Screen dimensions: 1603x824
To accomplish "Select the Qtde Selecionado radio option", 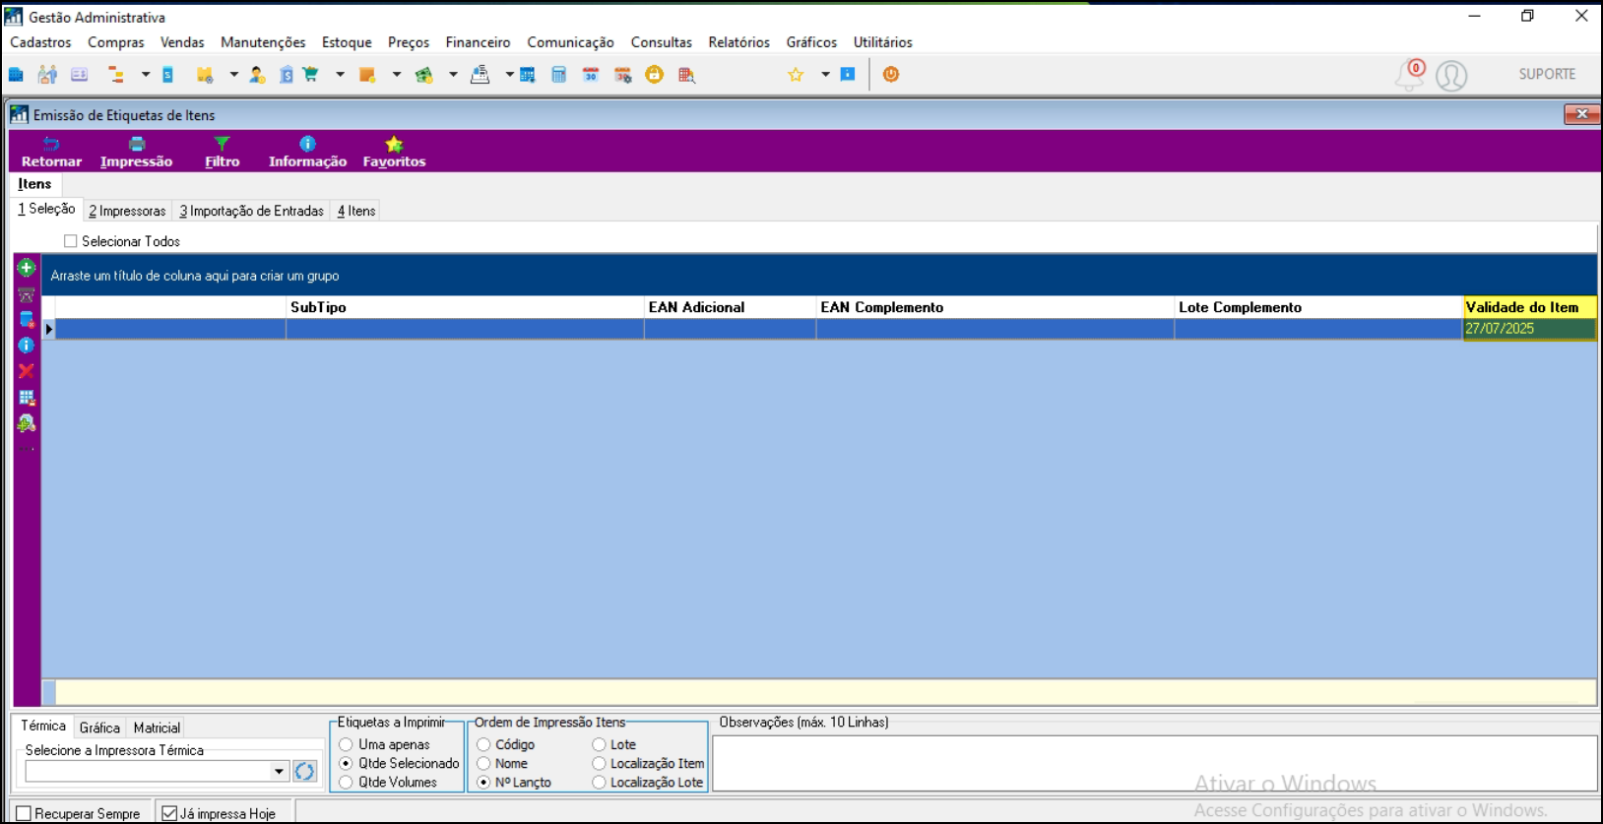I will pyautogui.click(x=346, y=764).
